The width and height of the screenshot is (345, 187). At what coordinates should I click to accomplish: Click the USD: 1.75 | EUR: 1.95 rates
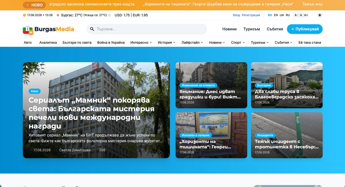point(131,15)
